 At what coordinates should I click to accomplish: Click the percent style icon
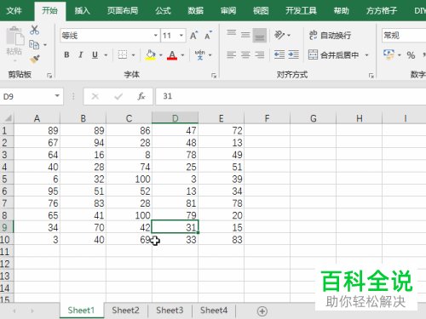(411, 55)
